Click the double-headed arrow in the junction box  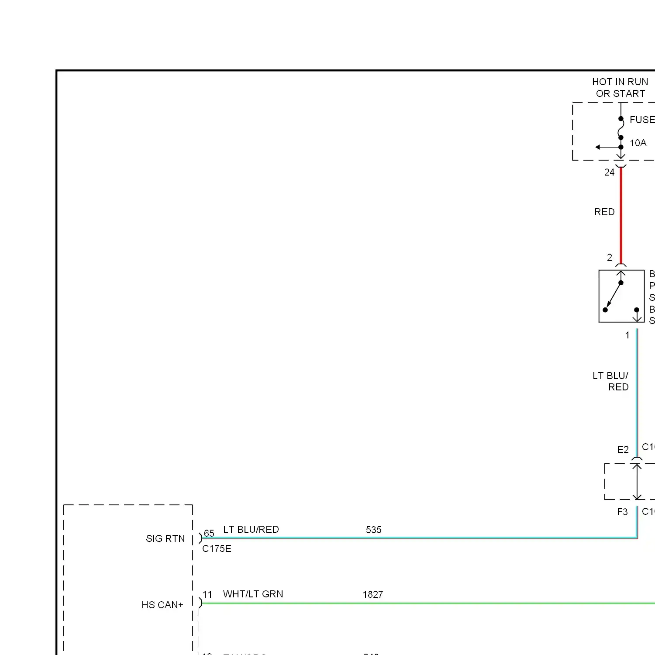(637, 482)
